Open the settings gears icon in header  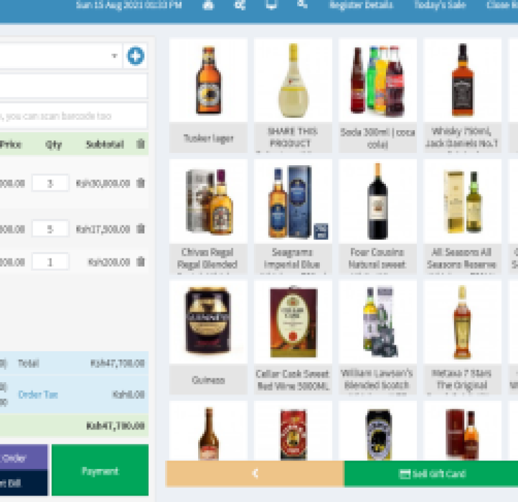click(x=240, y=5)
